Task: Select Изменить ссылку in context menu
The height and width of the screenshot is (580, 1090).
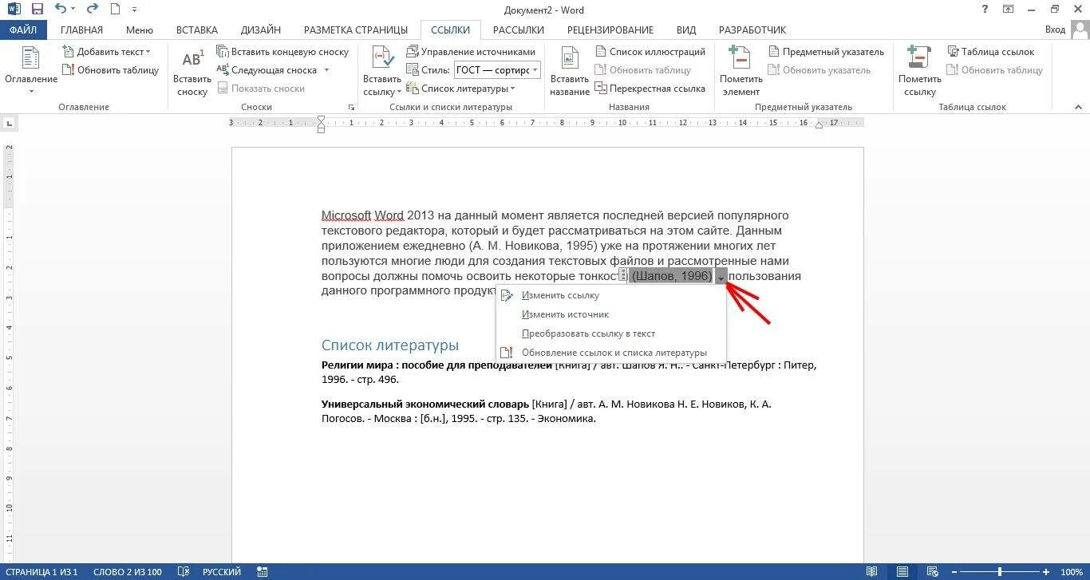Action: (610, 295)
